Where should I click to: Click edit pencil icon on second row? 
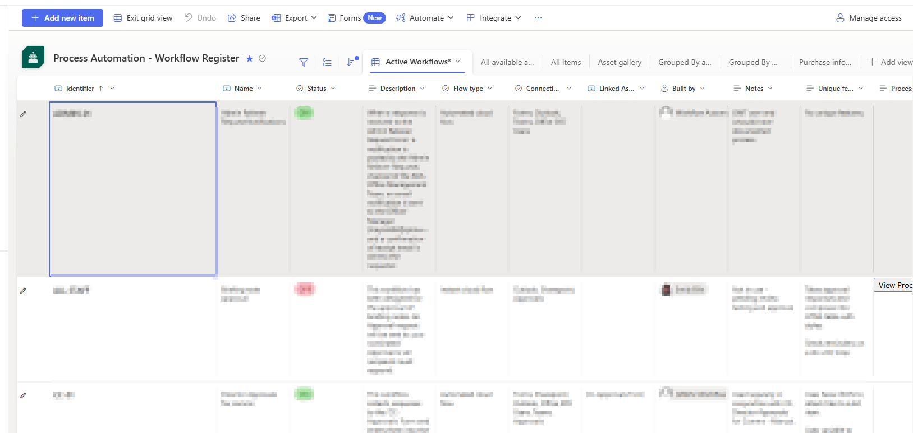click(x=23, y=291)
